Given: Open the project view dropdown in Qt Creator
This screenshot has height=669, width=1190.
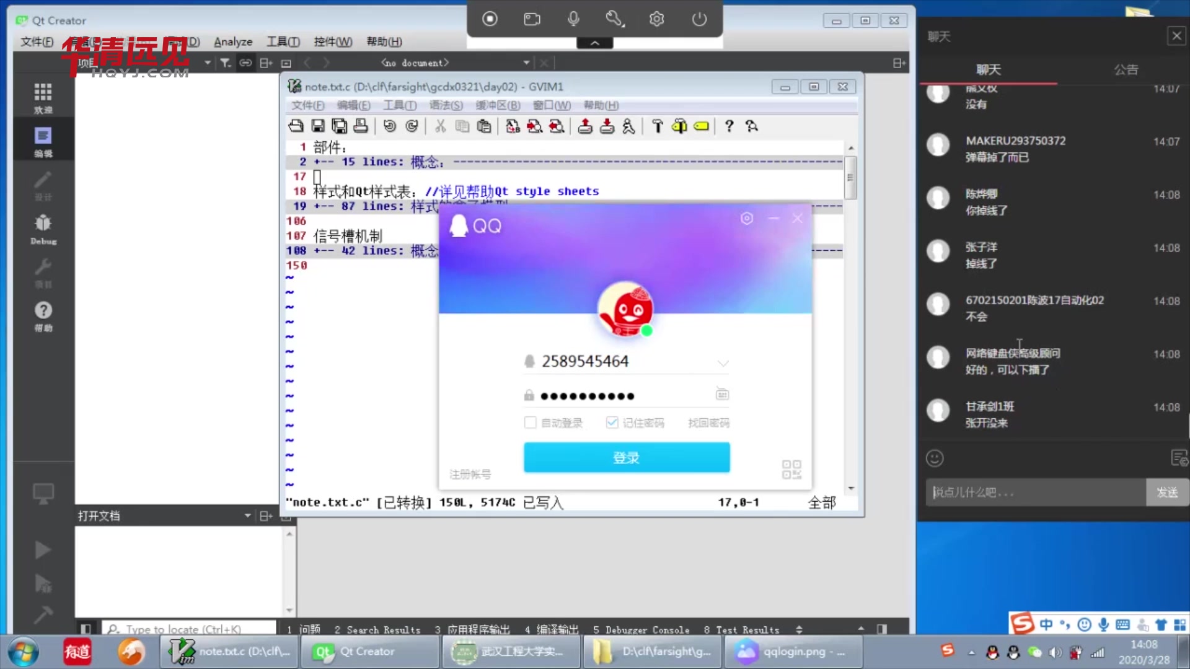Looking at the screenshot, I should click(x=207, y=63).
